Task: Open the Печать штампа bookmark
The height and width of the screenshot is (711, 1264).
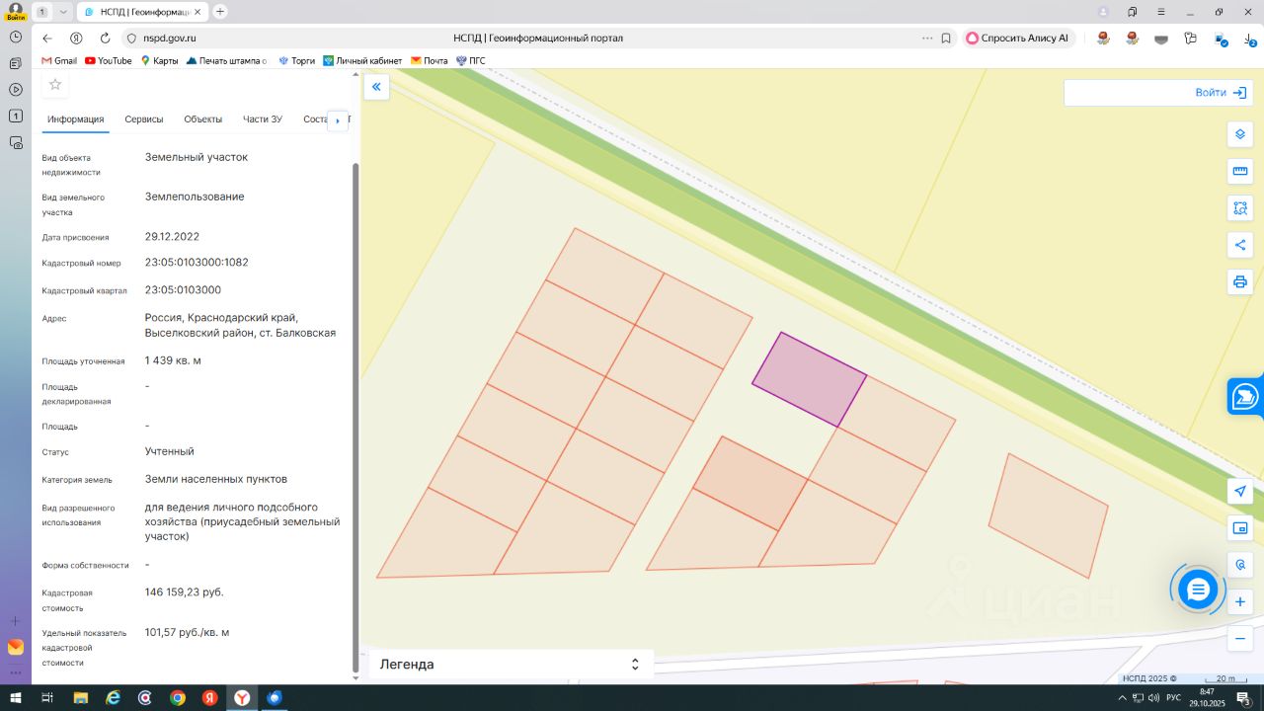Action: point(227,60)
